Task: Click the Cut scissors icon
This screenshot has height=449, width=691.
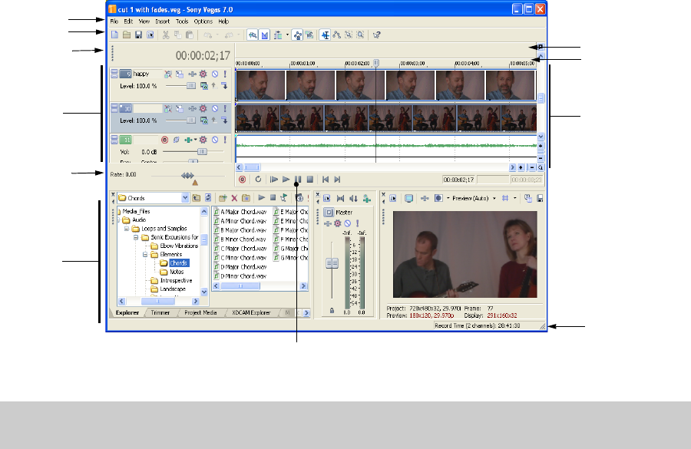Action: [166, 35]
